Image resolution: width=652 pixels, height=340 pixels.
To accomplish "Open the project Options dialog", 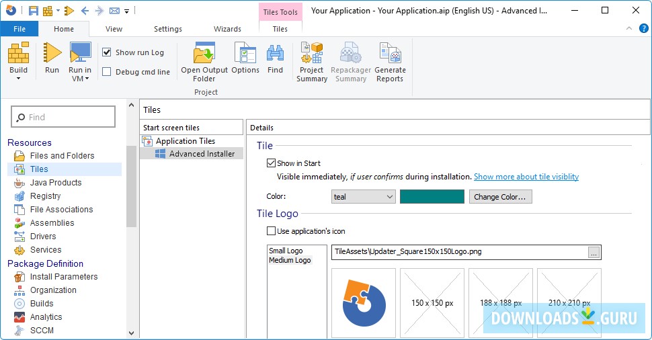I will pyautogui.click(x=245, y=58).
